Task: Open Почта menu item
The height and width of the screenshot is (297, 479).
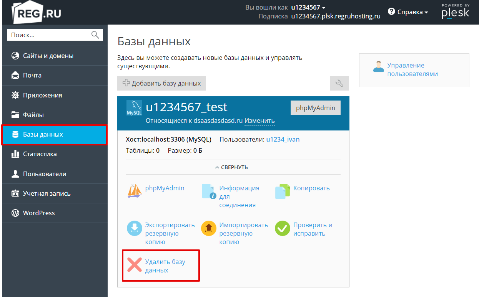Action: pos(55,76)
